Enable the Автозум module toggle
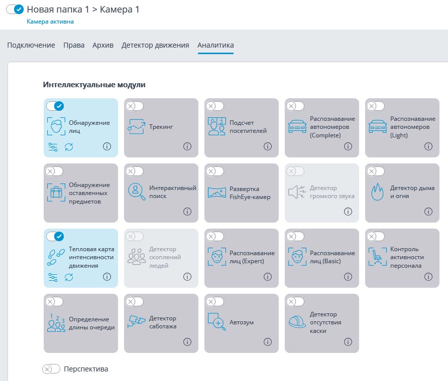The width and height of the screenshot is (448, 381). (215, 301)
